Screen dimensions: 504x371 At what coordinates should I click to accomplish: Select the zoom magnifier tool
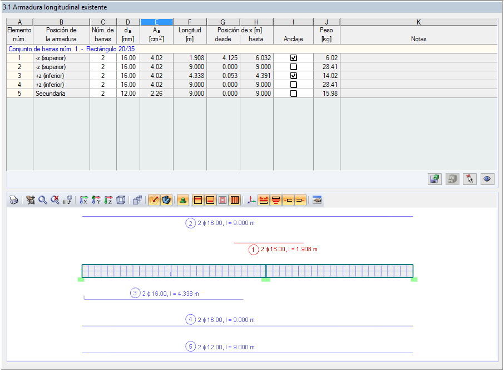(43, 200)
